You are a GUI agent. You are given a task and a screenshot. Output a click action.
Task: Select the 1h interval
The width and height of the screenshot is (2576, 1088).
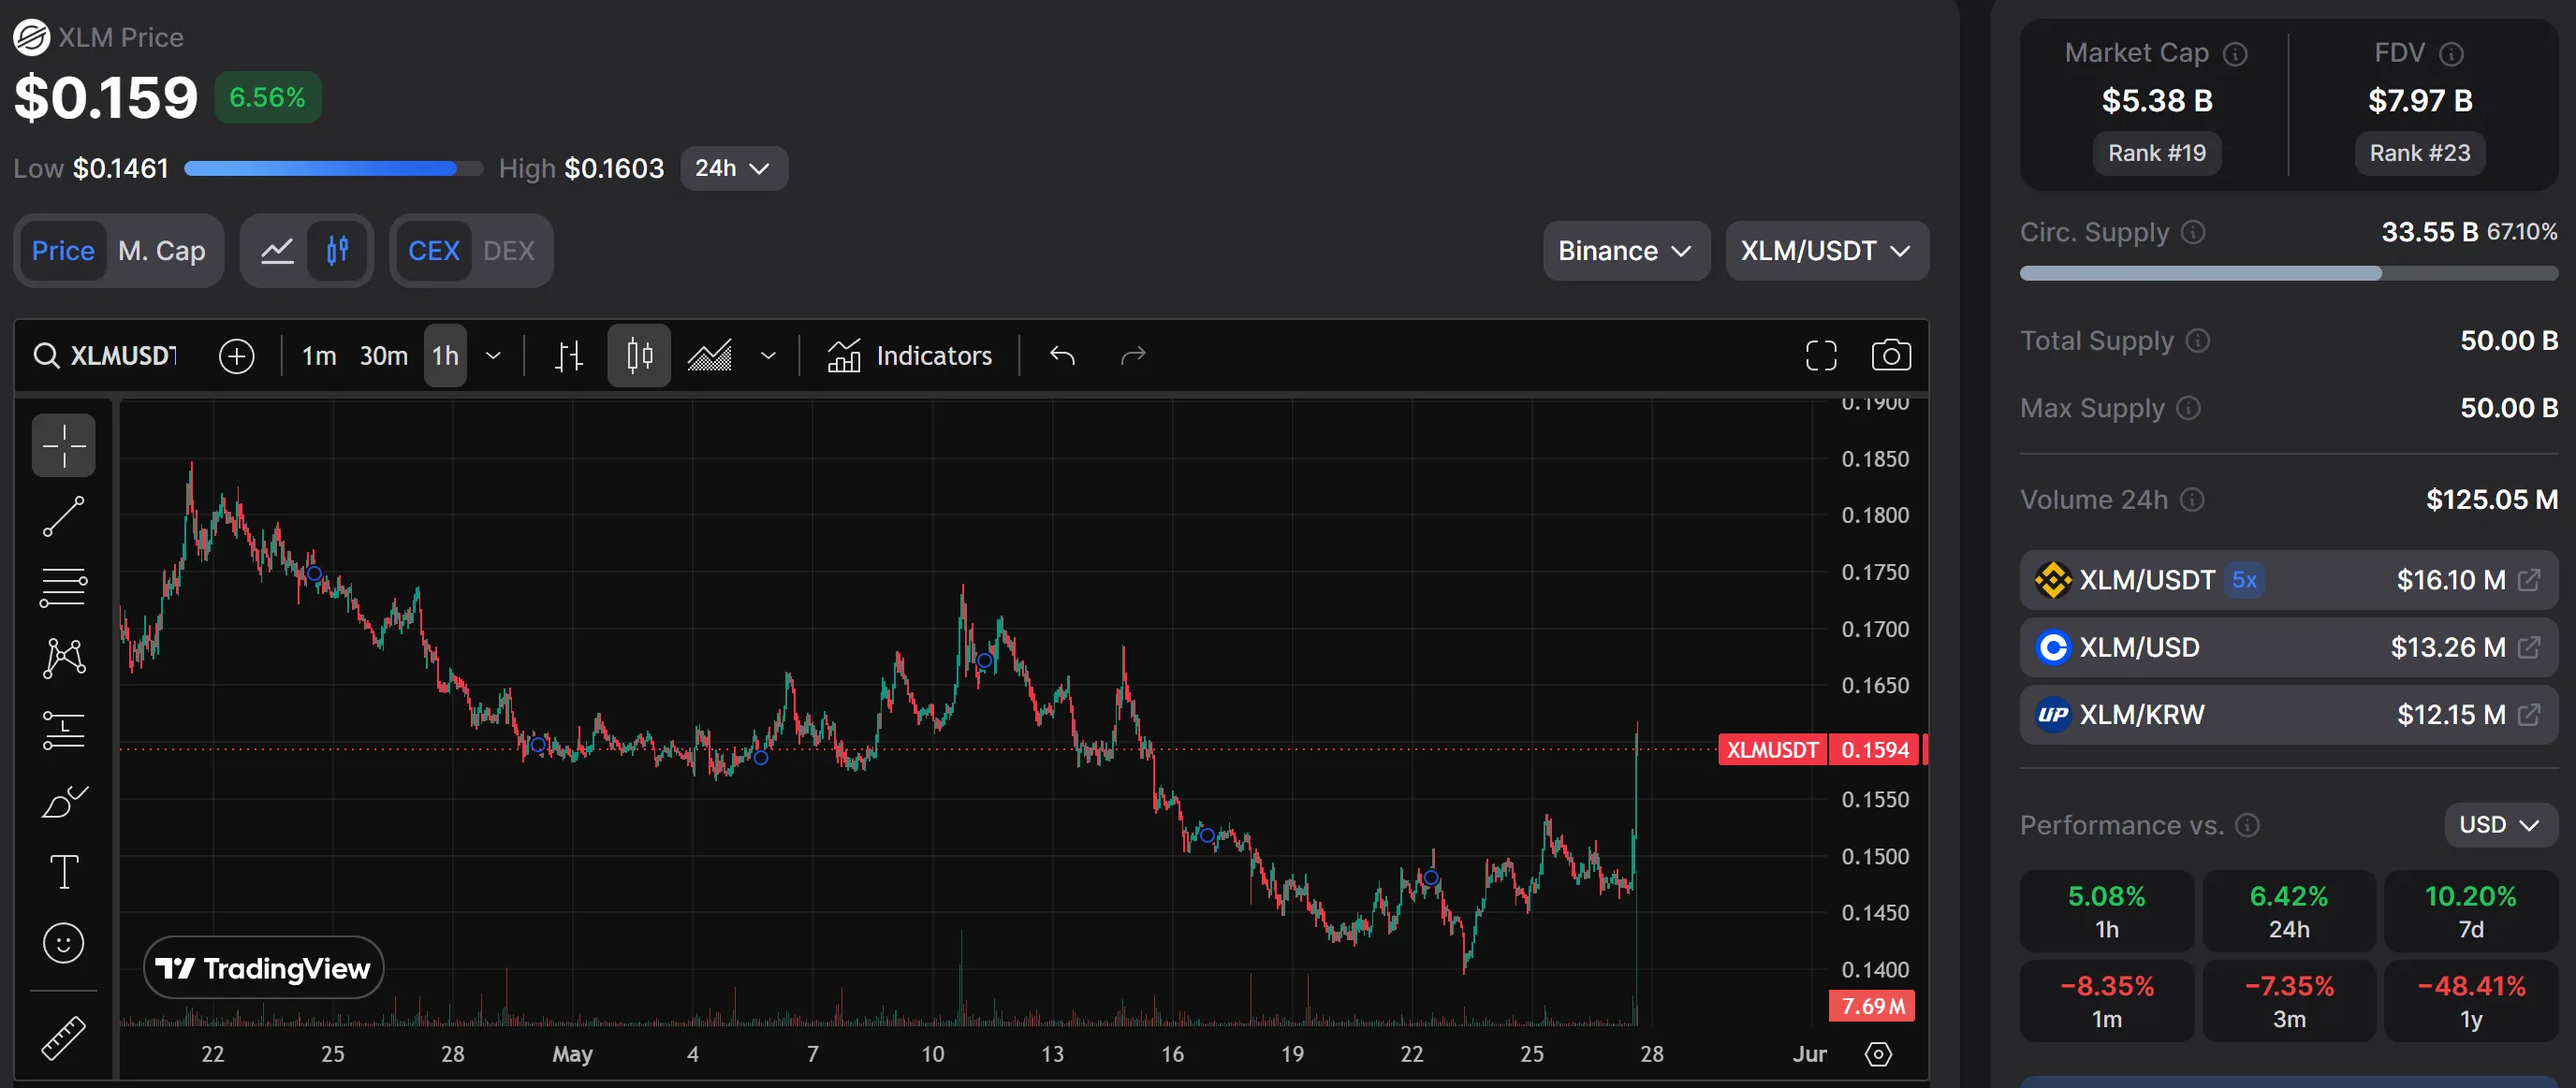click(x=445, y=355)
